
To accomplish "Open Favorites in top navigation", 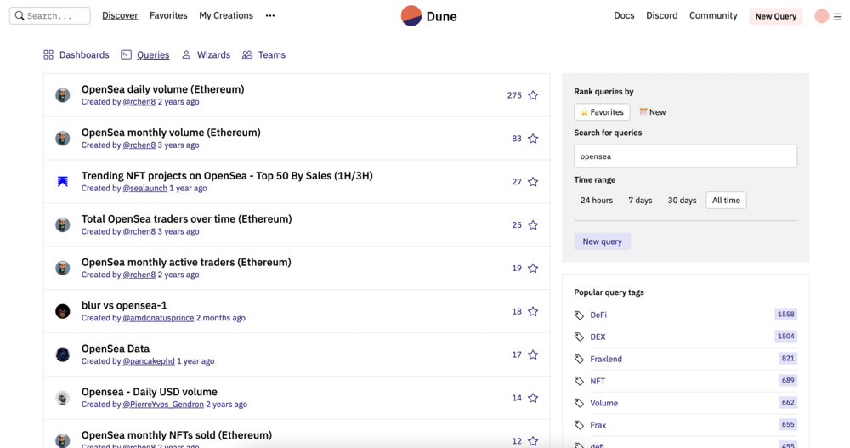I will pos(168,15).
